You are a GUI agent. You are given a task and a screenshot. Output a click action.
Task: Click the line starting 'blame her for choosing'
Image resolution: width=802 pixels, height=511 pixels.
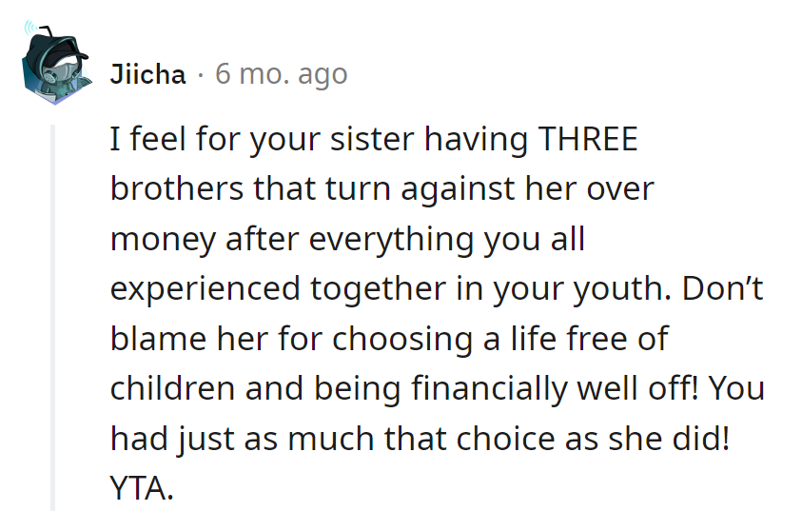coord(389,339)
